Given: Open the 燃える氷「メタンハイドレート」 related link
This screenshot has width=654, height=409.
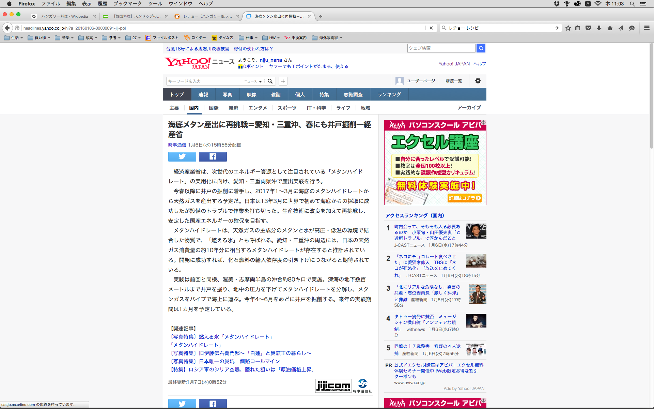Looking at the screenshot, I should point(221,337).
